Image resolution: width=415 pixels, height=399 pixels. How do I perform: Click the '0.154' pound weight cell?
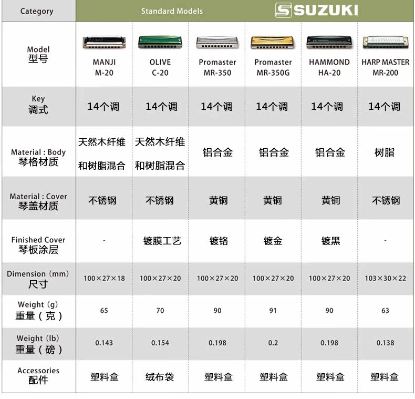click(x=160, y=343)
